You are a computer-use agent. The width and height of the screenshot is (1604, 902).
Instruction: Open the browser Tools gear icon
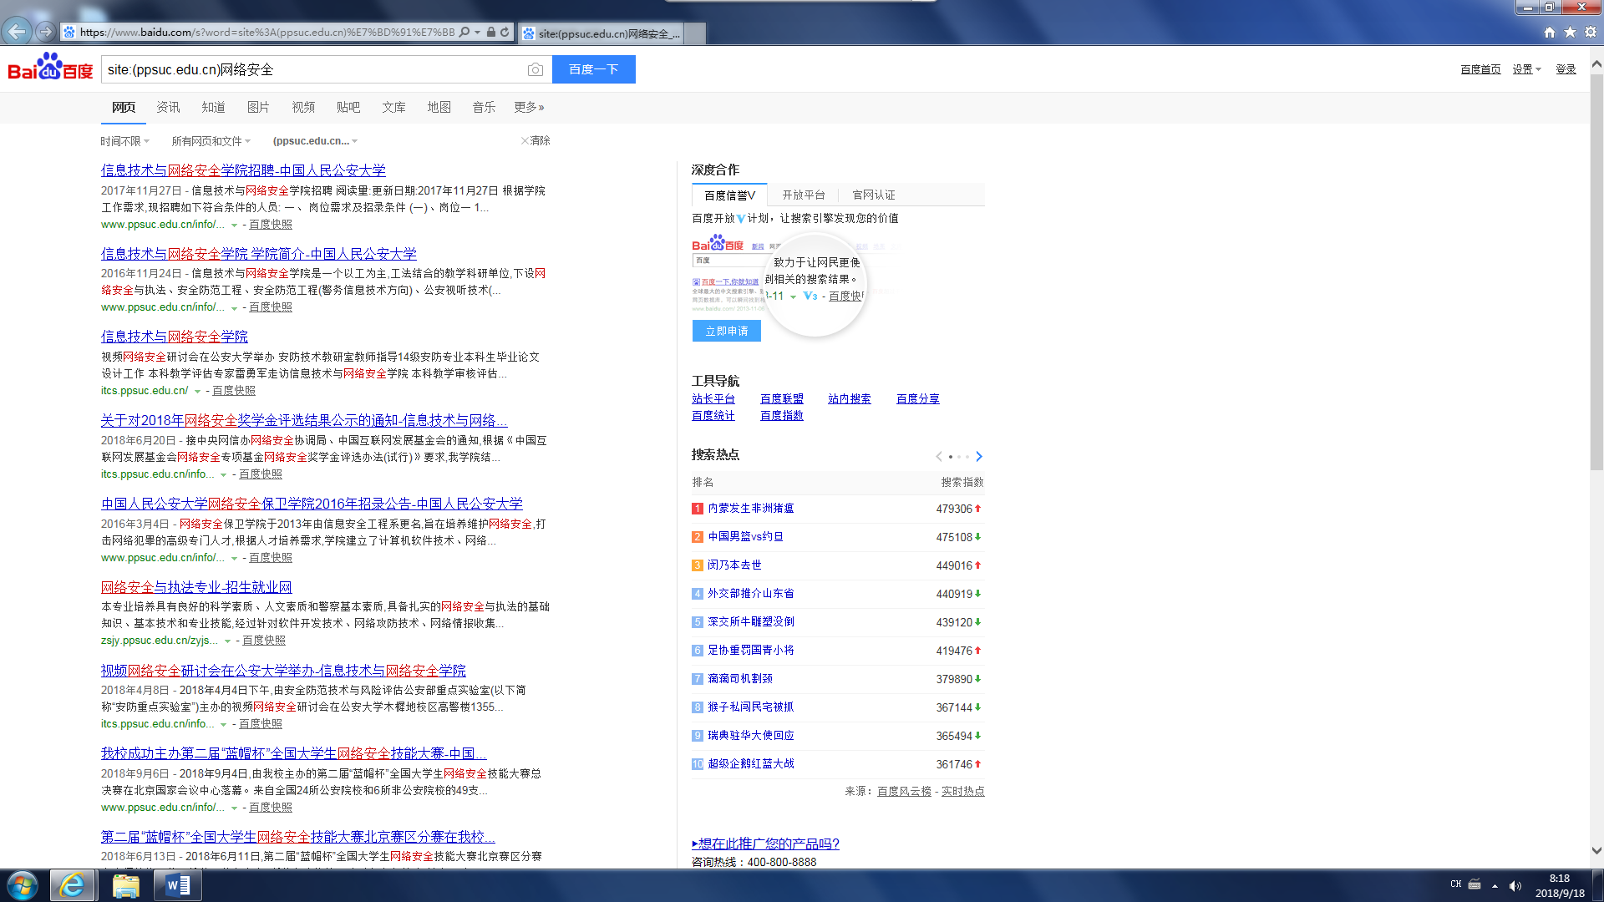1591,33
